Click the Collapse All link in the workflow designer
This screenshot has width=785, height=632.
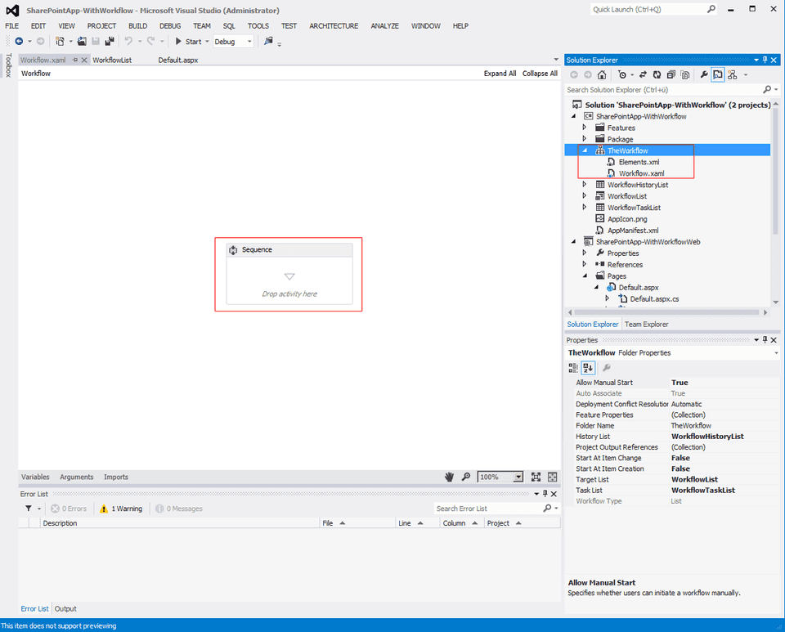[540, 73]
